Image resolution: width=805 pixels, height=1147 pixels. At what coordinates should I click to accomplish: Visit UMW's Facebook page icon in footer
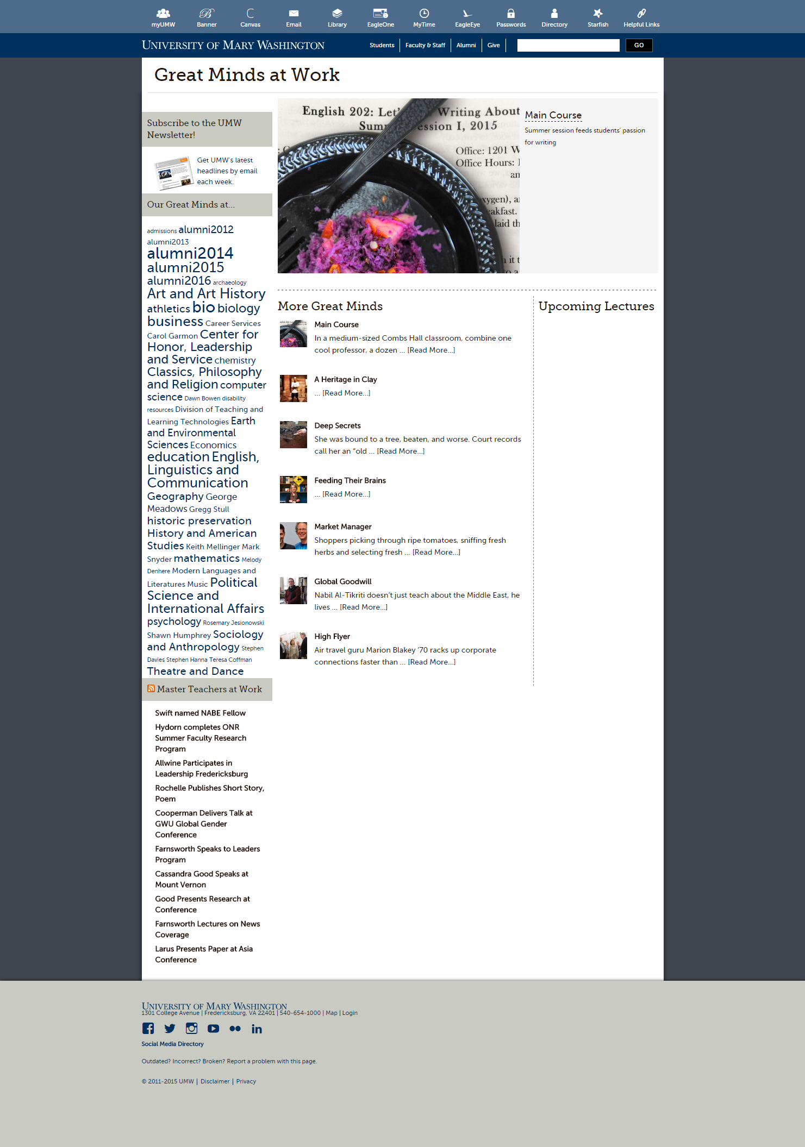coord(148,1028)
